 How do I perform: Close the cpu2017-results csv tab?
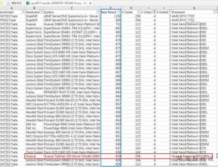click(84, 3)
